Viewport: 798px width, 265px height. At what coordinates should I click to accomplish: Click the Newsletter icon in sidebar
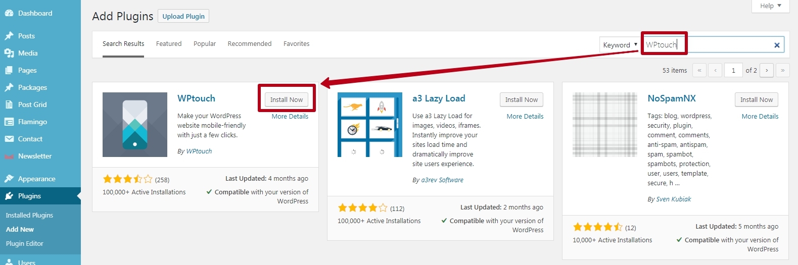[x=9, y=156]
